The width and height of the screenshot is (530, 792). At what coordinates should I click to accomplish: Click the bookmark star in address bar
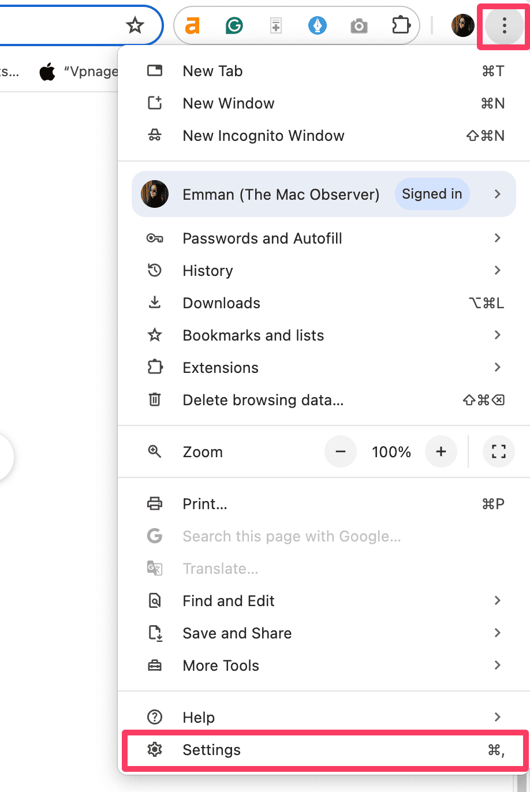[135, 25]
